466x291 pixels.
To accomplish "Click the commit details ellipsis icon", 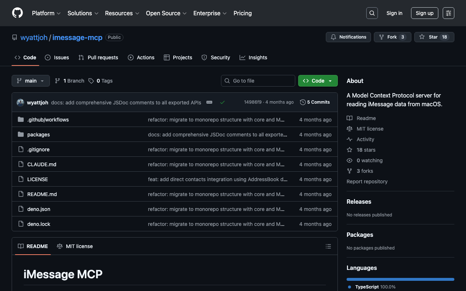I will click(209, 103).
